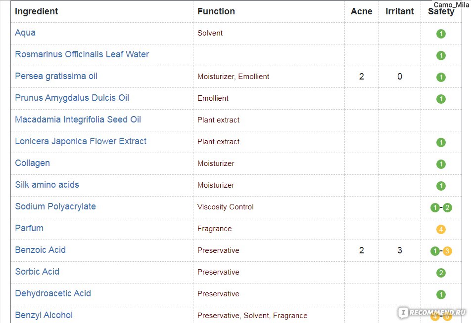The width and height of the screenshot is (471, 323).
Task: Click the Safety column header
Action: [441, 11]
